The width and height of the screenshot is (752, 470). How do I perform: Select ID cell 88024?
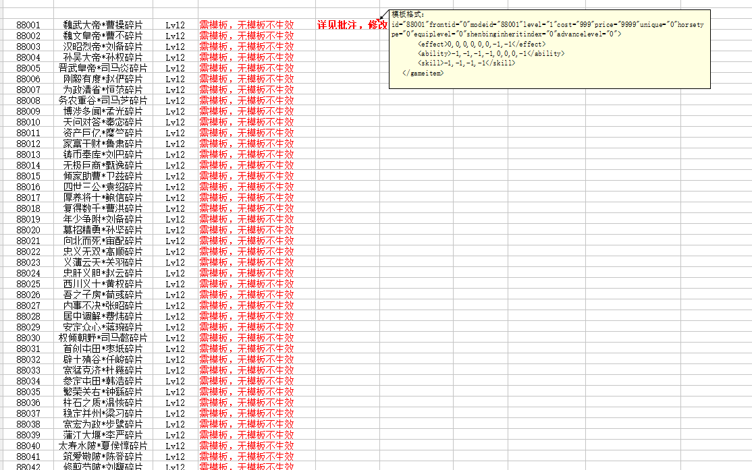[28, 274]
